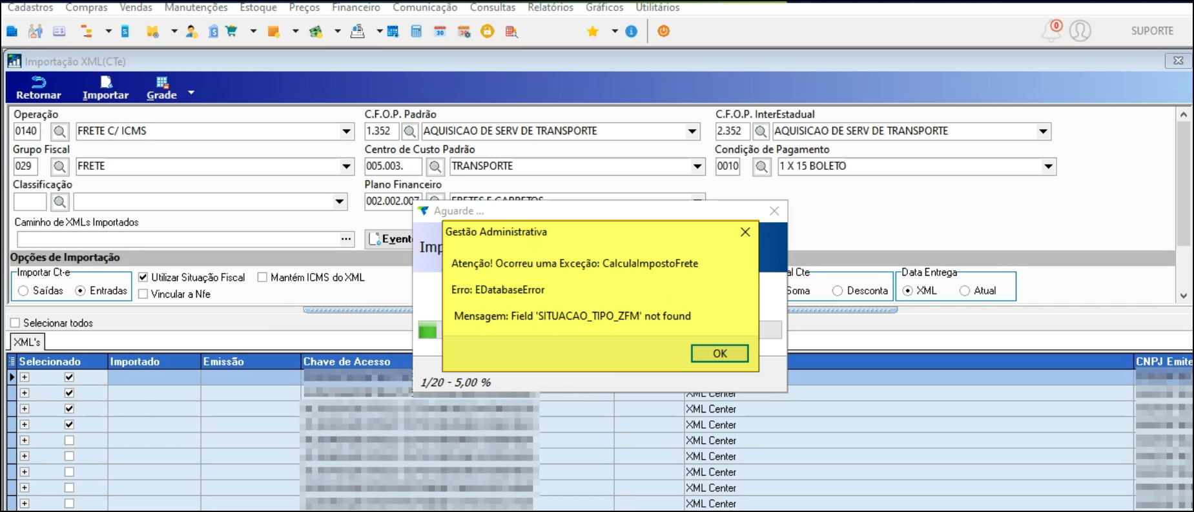The height and width of the screenshot is (512, 1194).
Task: Click the search icon next to Grupo Fiscal code
Action: click(59, 167)
